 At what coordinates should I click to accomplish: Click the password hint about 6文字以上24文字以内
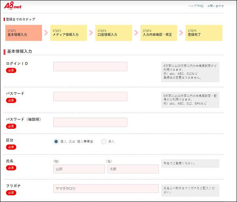pos(190,100)
